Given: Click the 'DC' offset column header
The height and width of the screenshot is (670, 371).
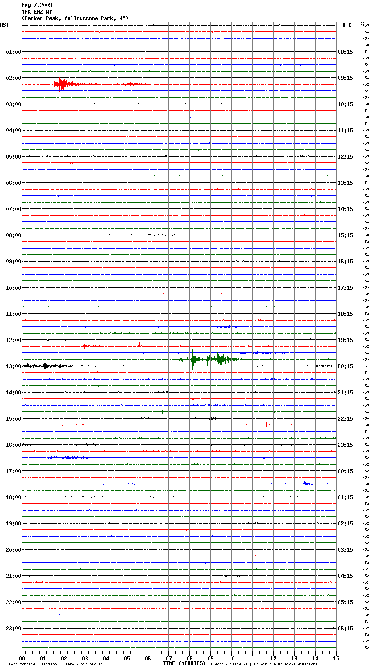Looking at the screenshot, I should pos(362,24).
